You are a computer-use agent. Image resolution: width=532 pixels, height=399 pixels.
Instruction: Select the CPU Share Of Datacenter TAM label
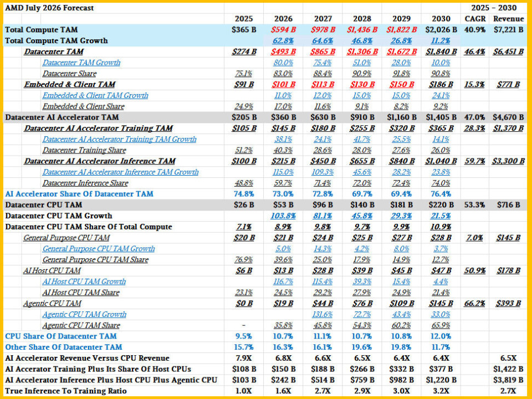[x=61, y=336]
